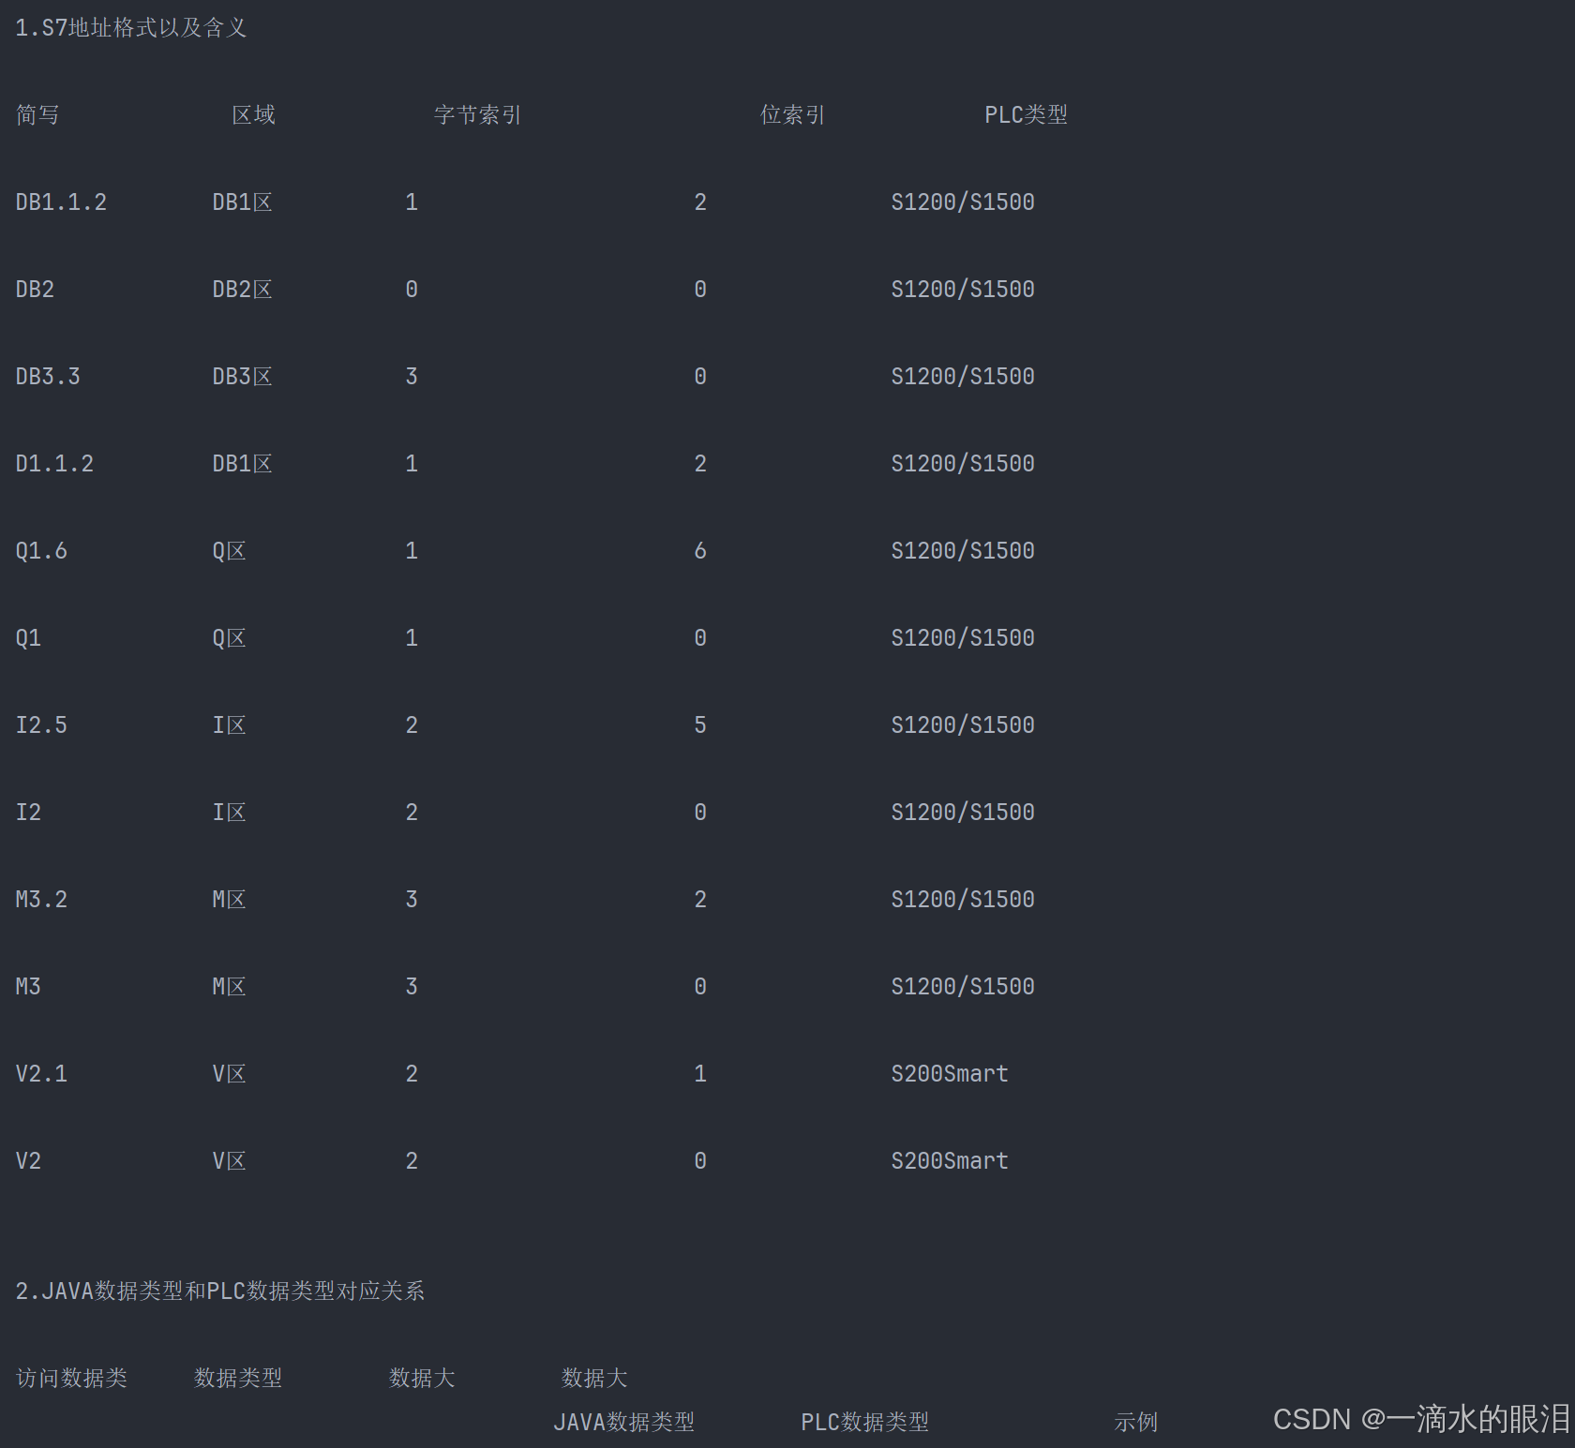Click 'DB2区' area cell
1575x1448 pixels.
243,290
